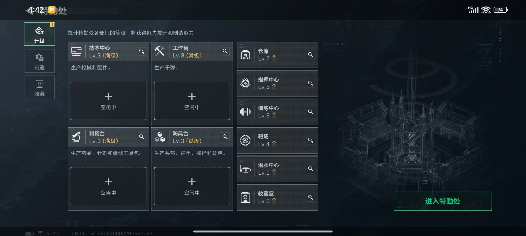This screenshot has height=236, width=526.
Task: Click the 靶场 target icon
Action: [245, 140]
